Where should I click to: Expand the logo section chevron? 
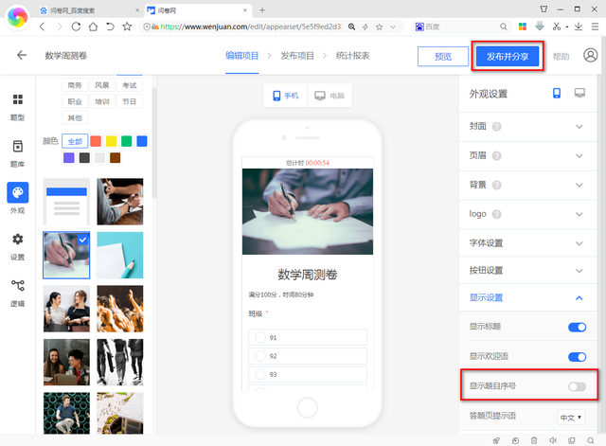click(x=579, y=214)
